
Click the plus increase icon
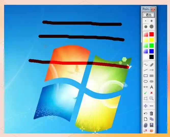pos(146,106)
